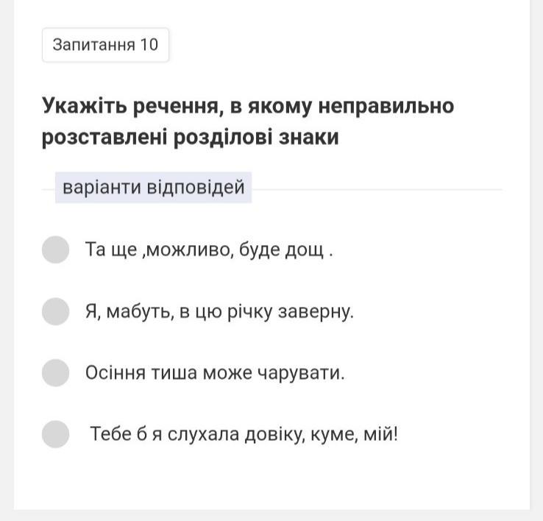Viewport: 543px width, 521px height.
Task: Click the answer text "Осіння тиша може чарувати."
Action: point(215,373)
